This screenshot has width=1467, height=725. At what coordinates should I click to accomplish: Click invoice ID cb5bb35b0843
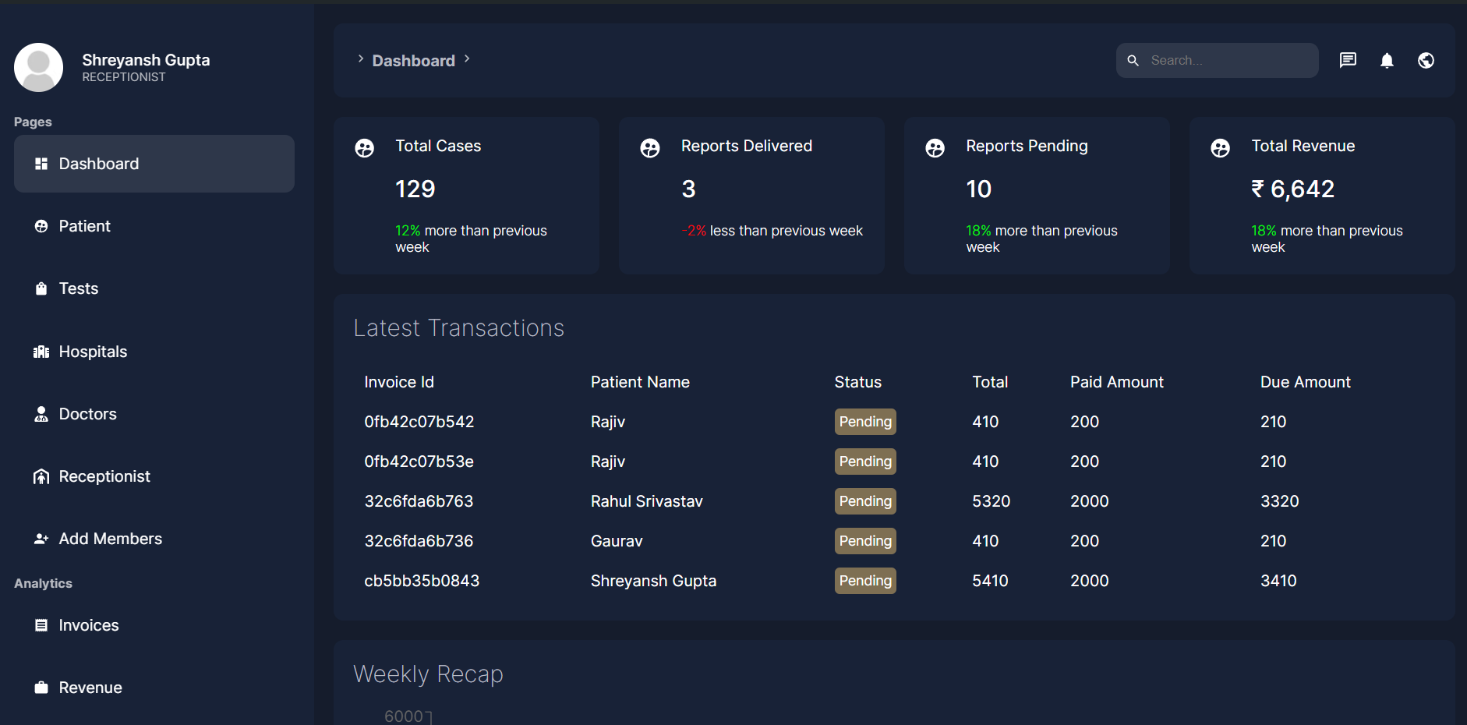(422, 581)
